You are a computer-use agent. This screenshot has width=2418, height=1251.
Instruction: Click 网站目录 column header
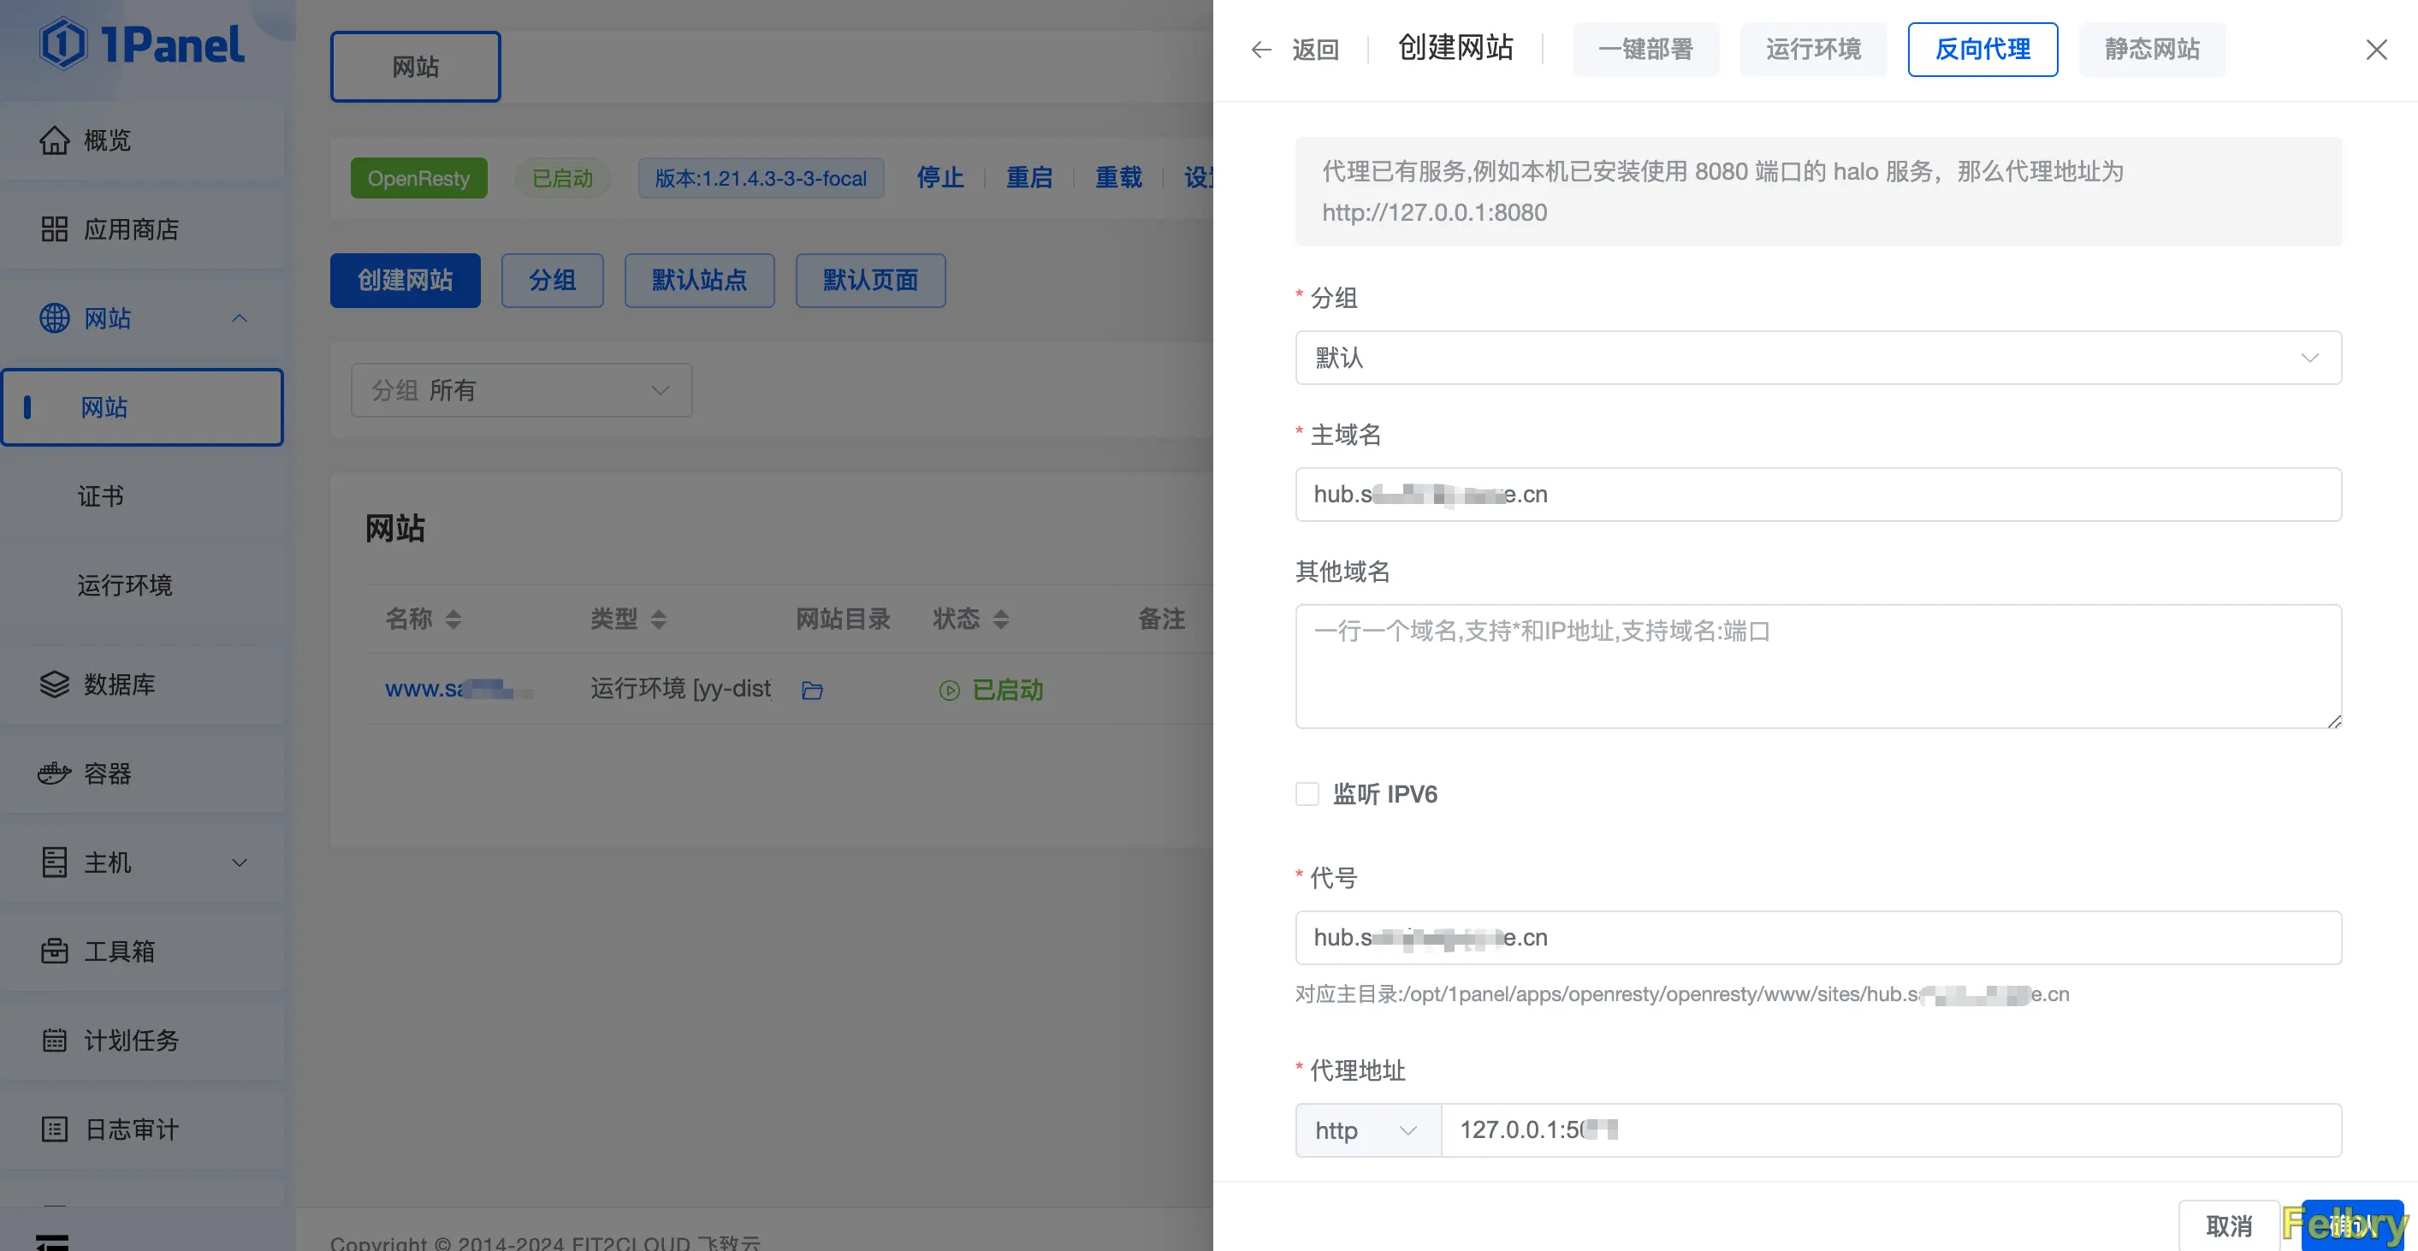point(843,620)
